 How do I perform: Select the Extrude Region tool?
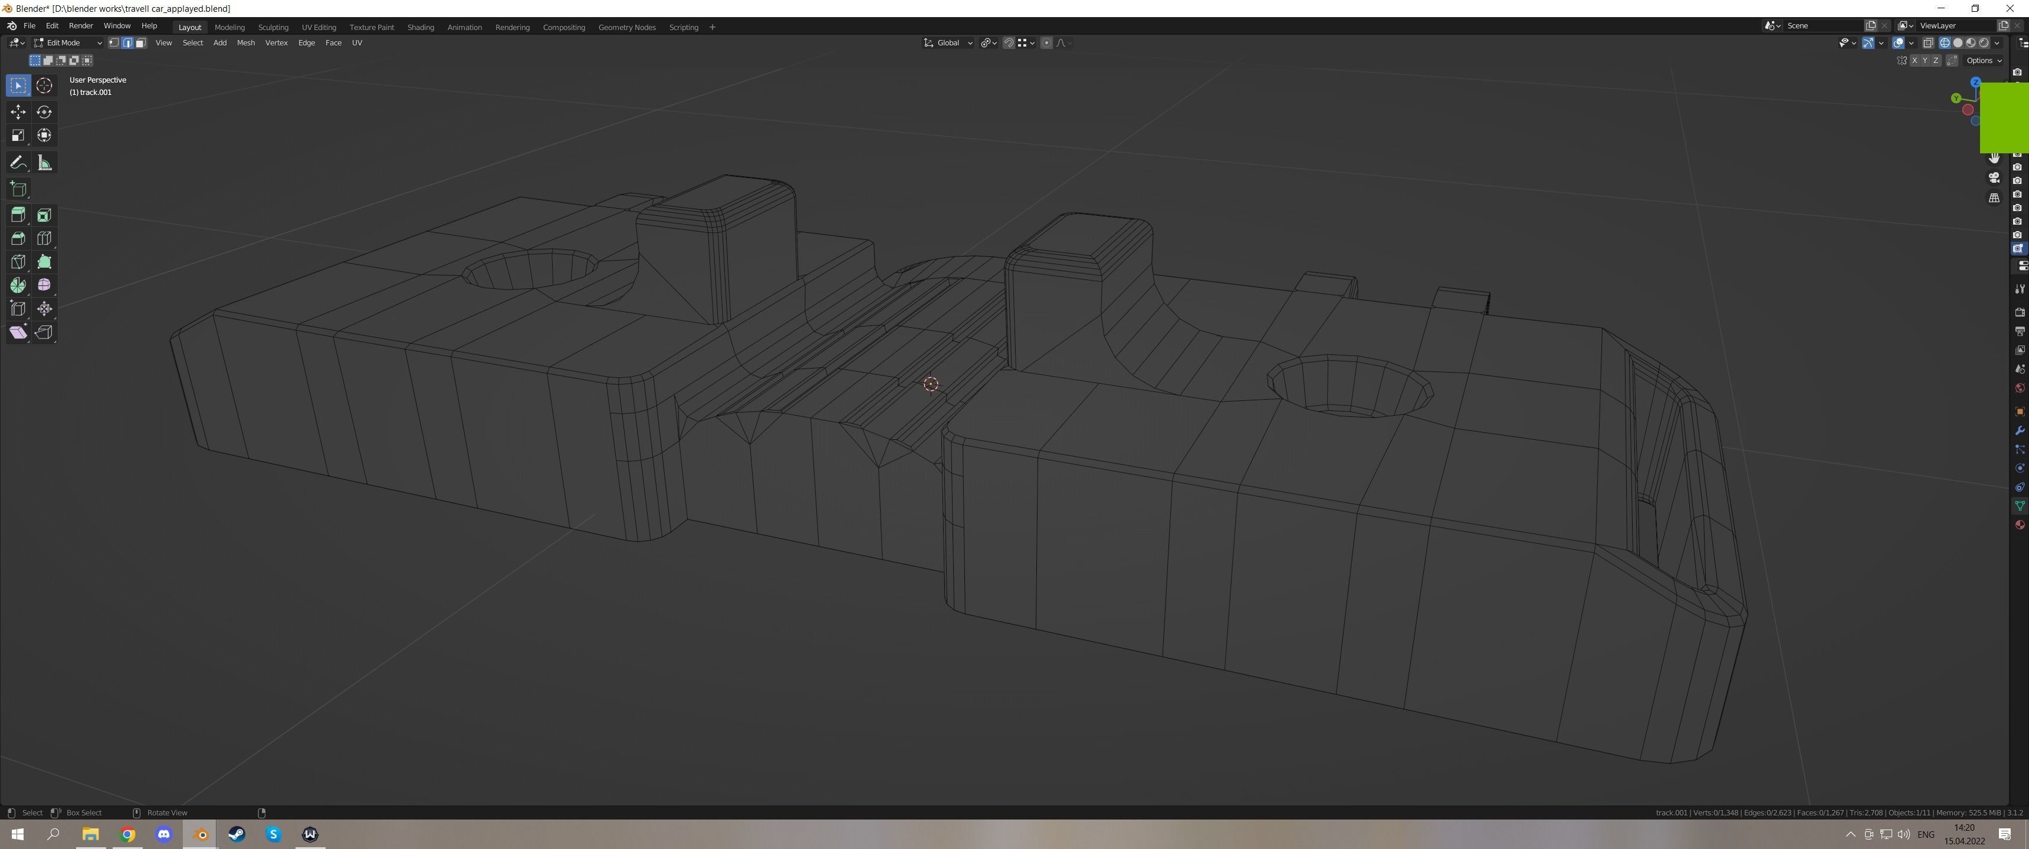pos(18,215)
